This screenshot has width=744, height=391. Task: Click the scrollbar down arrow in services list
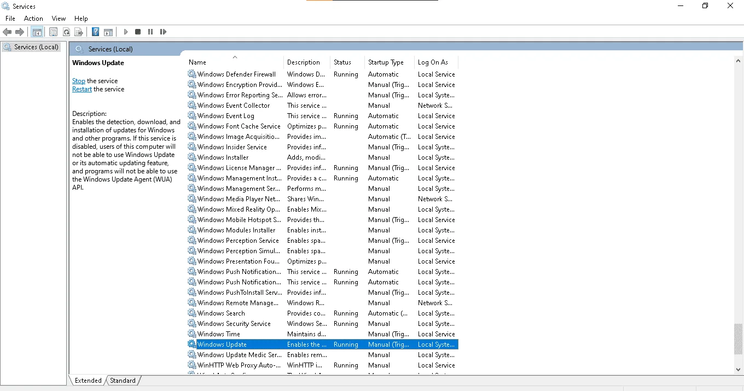coord(739,370)
